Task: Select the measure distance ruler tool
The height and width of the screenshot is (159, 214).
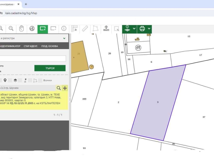Action: (x=85, y=28)
